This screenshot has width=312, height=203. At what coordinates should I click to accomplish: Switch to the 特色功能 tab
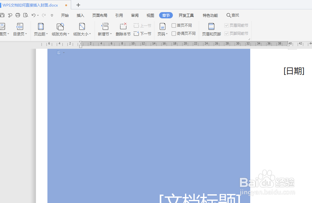210,15
